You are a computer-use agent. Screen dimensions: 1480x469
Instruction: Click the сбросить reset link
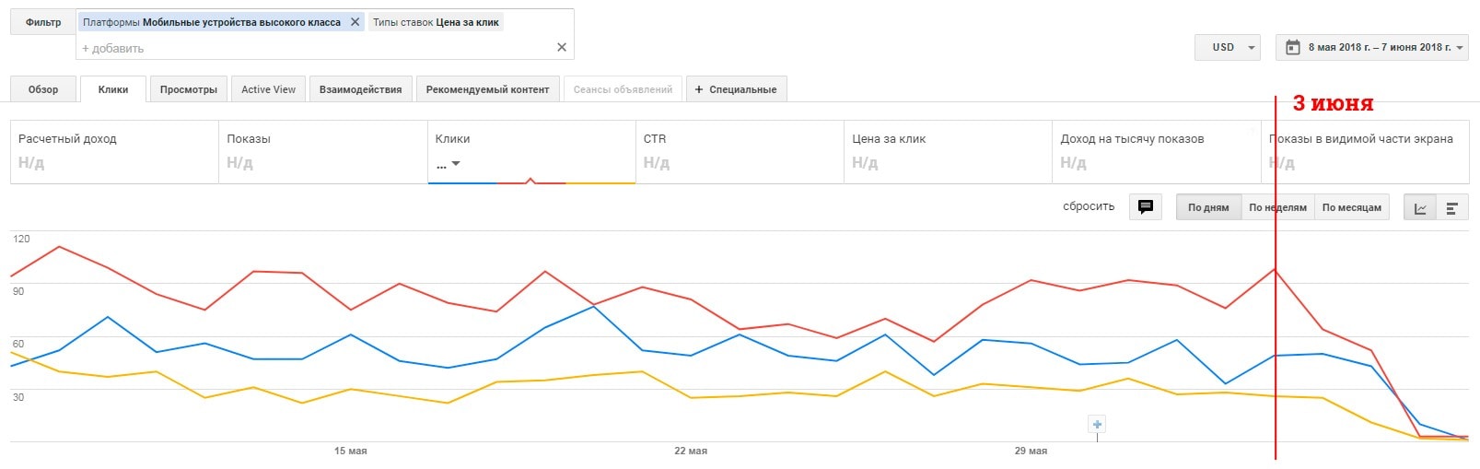[1089, 206]
